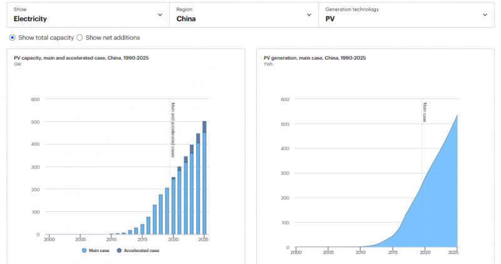This screenshot has width=501, height=264.
Task: Click the Accelerated case legend label text
Action: click(141, 250)
